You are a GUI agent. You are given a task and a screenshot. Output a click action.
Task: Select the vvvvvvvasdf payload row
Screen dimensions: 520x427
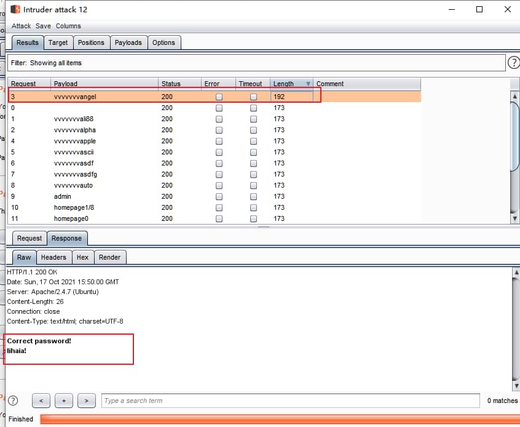point(215,163)
